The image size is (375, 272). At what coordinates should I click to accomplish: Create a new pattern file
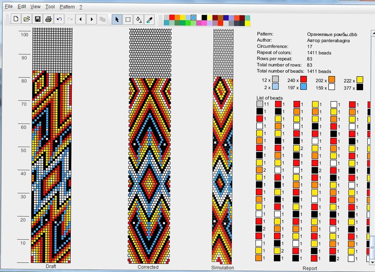coord(16,19)
